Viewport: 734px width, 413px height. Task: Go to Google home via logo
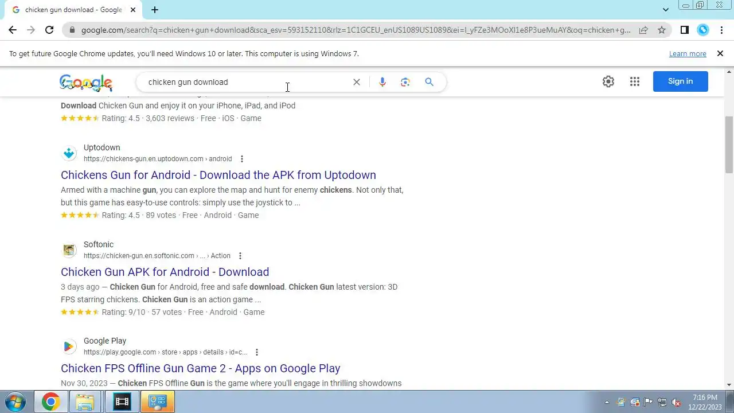86,83
